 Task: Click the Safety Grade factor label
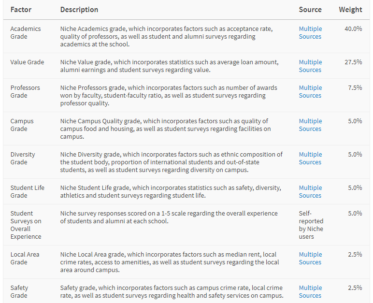[x=19, y=291]
